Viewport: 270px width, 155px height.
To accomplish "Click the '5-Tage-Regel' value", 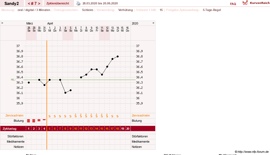I will pos(212,10).
